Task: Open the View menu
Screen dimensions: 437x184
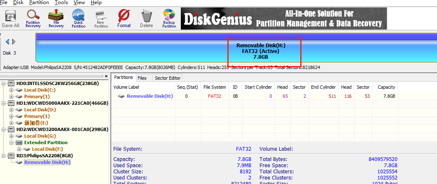Action: [x=79, y=3]
